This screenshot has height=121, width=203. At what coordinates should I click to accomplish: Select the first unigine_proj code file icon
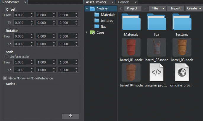tap(157, 73)
